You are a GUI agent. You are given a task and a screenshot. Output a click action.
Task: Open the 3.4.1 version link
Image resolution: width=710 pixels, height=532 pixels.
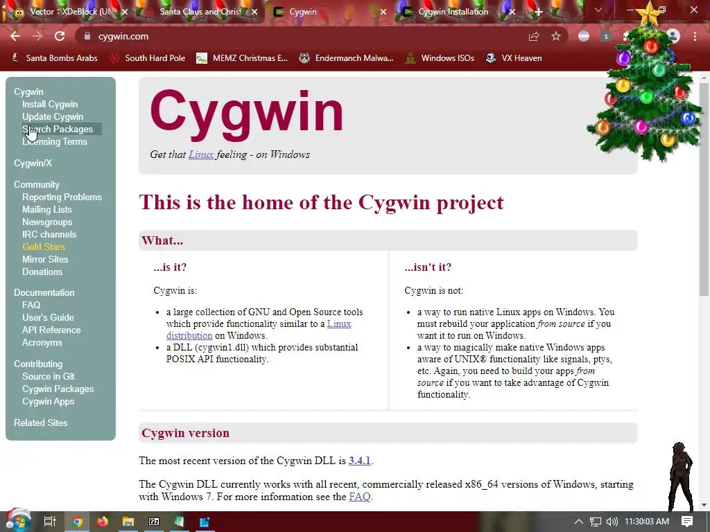coord(360,461)
